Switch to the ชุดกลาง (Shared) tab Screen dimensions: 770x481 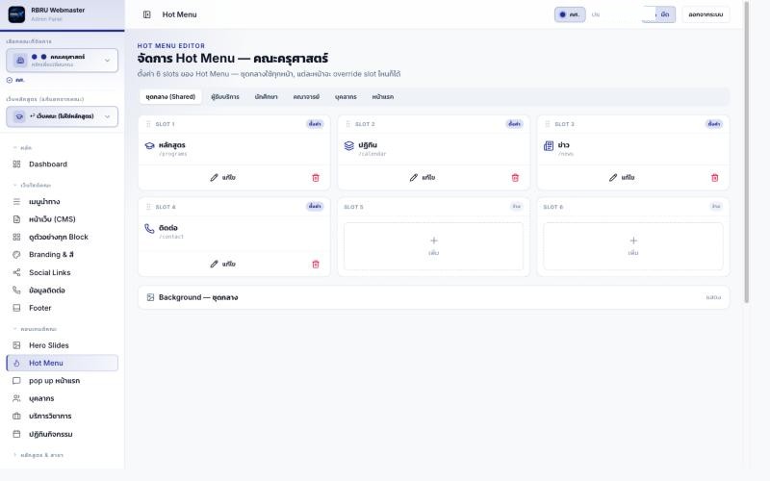coord(170,97)
